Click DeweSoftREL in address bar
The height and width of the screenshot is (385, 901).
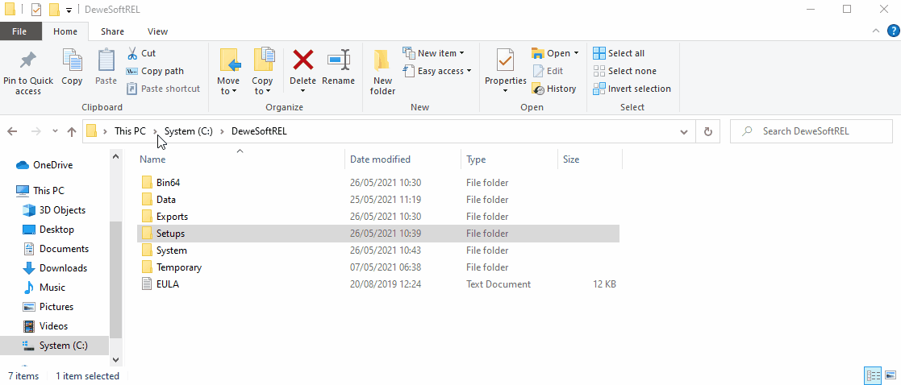[259, 131]
